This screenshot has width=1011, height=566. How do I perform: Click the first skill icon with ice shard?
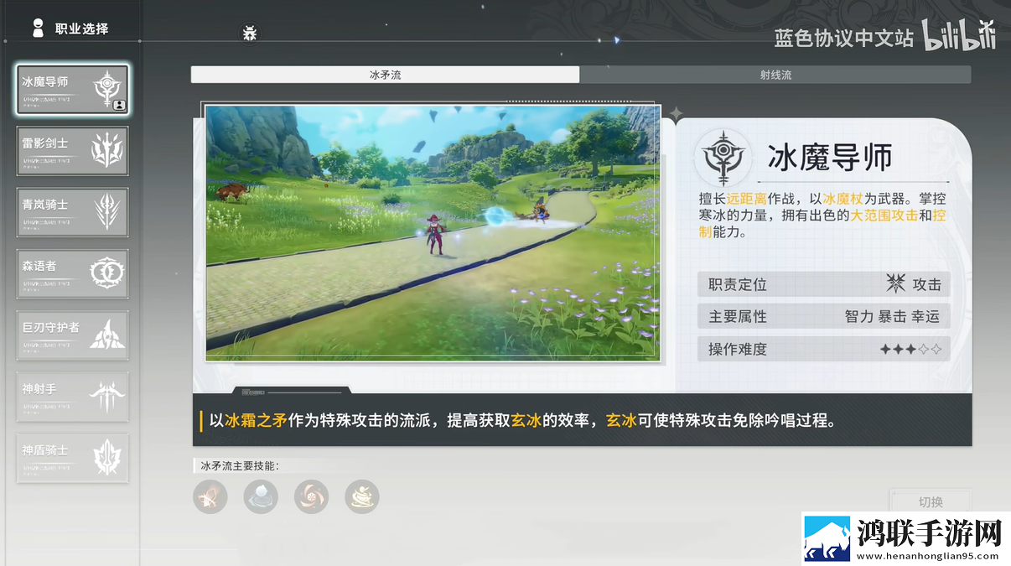[210, 497]
